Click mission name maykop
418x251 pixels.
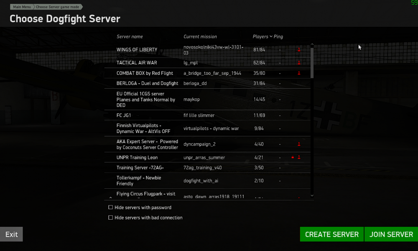point(191,100)
